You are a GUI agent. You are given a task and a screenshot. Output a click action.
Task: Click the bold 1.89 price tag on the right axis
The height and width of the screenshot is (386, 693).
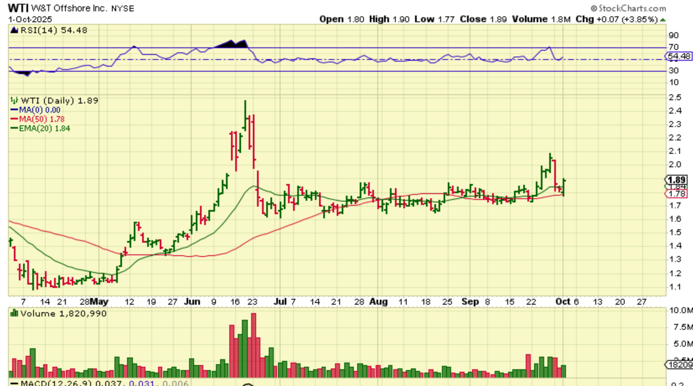[x=676, y=180]
